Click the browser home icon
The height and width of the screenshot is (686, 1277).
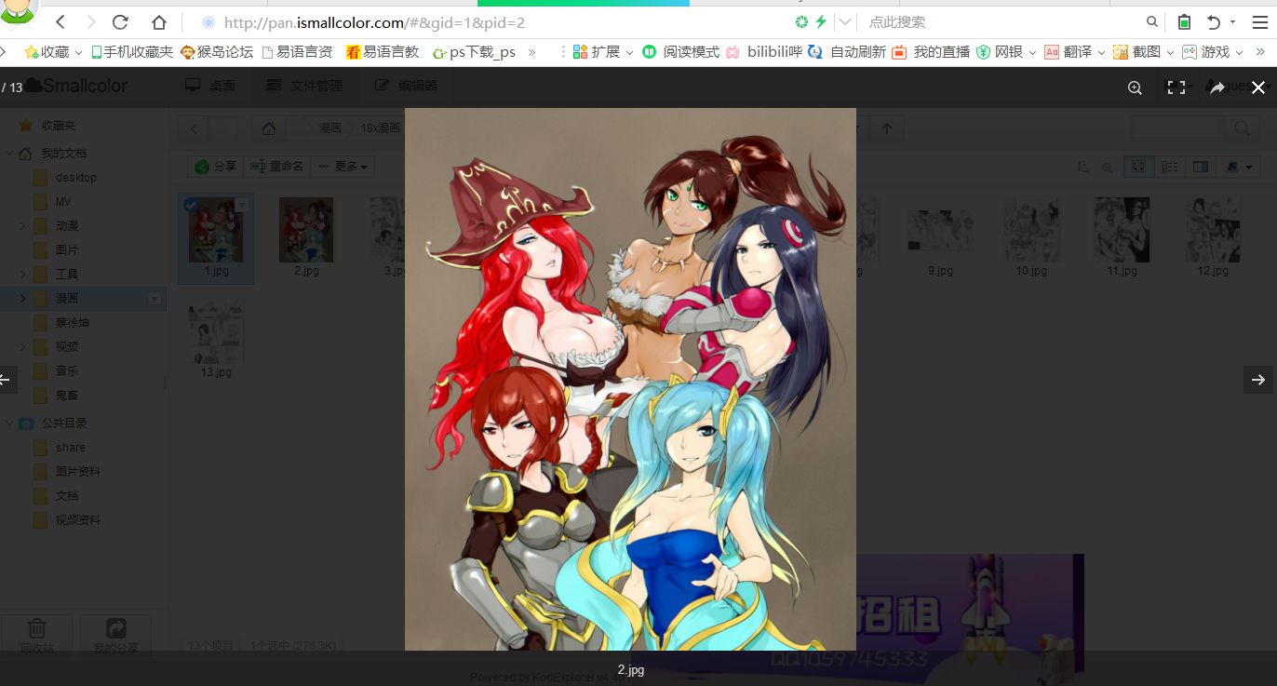tap(159, 22)
